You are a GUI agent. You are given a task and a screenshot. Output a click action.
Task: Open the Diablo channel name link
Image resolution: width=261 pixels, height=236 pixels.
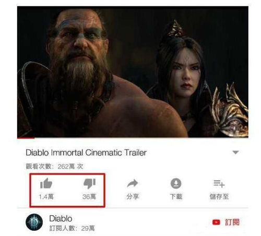coord(61,219)
